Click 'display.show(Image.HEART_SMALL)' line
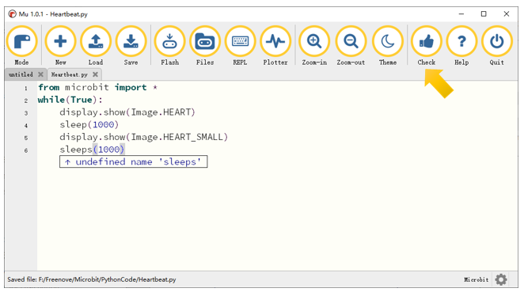Image resolution: width=524 pixels, height=292 pixels. [x=144, y=137]
